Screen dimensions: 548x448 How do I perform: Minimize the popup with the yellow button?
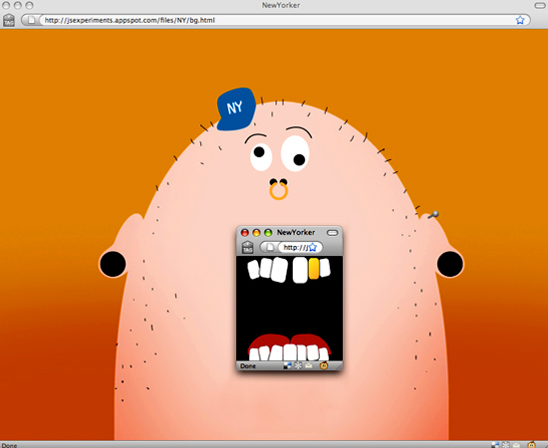click(x=256, y=233)
